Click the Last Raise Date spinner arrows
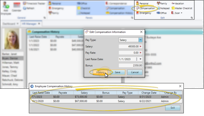Image resolution: width=204 pixels, height=116 pixels. 137,59
